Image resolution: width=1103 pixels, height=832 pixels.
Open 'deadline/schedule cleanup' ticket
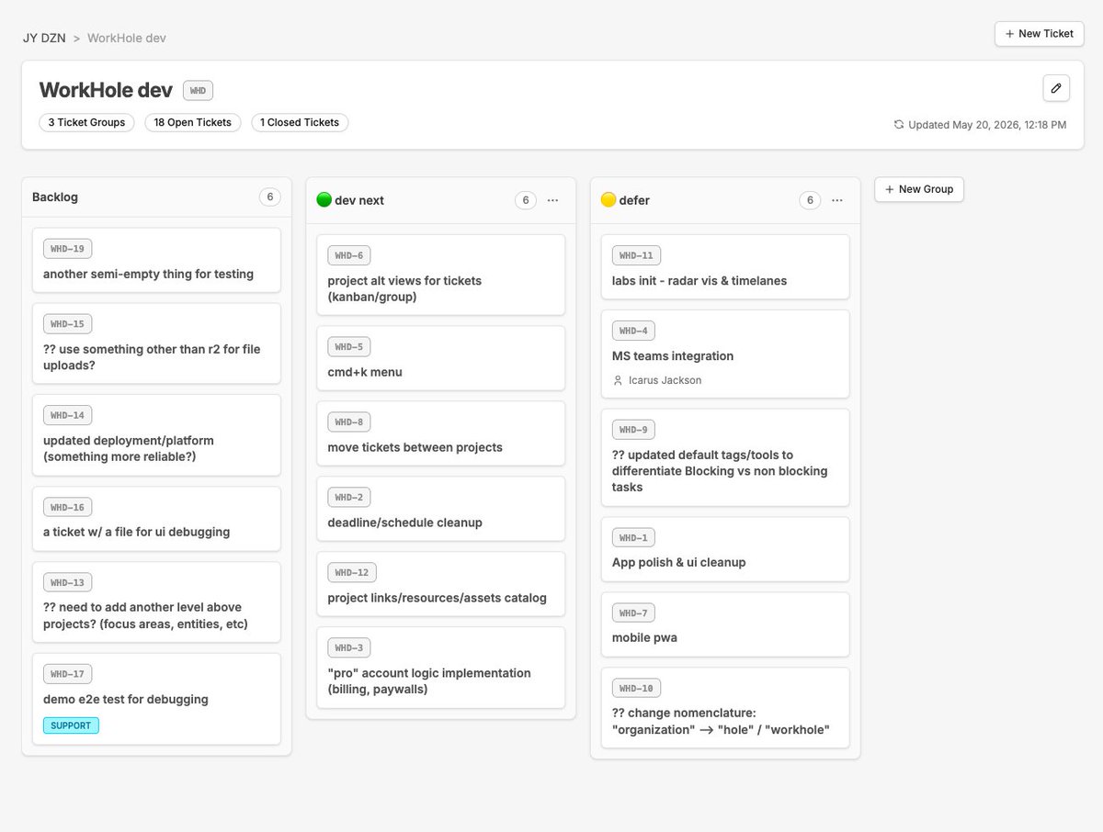(x=440, y=509)
